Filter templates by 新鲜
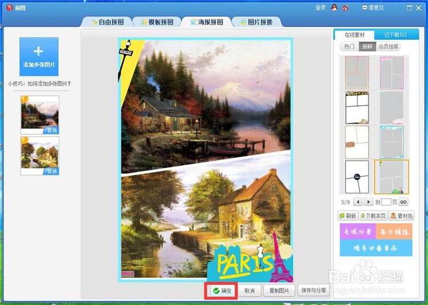Image resolution: width=428 pixels, height=305 pixels. (x=368, y=46)
